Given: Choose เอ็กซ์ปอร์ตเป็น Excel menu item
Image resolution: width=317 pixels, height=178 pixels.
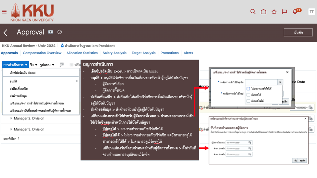Looking at the screenshot, I should point(22,73).
